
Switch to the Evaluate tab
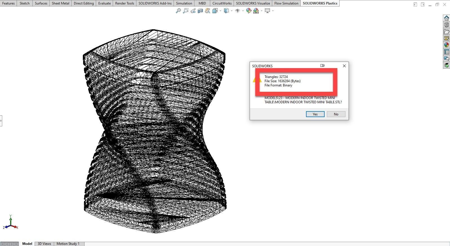pos(104,3)
